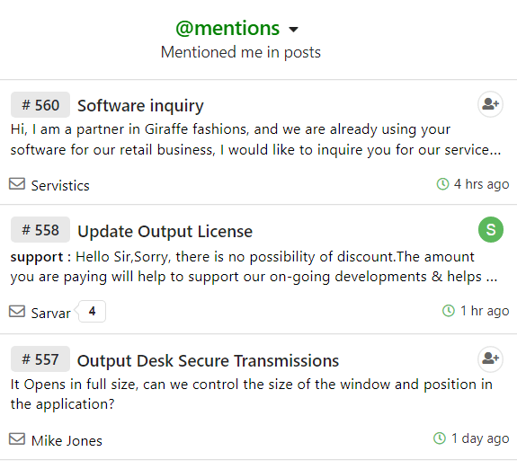Click clock icon next to 1 day ago

(x=439, y=438)
